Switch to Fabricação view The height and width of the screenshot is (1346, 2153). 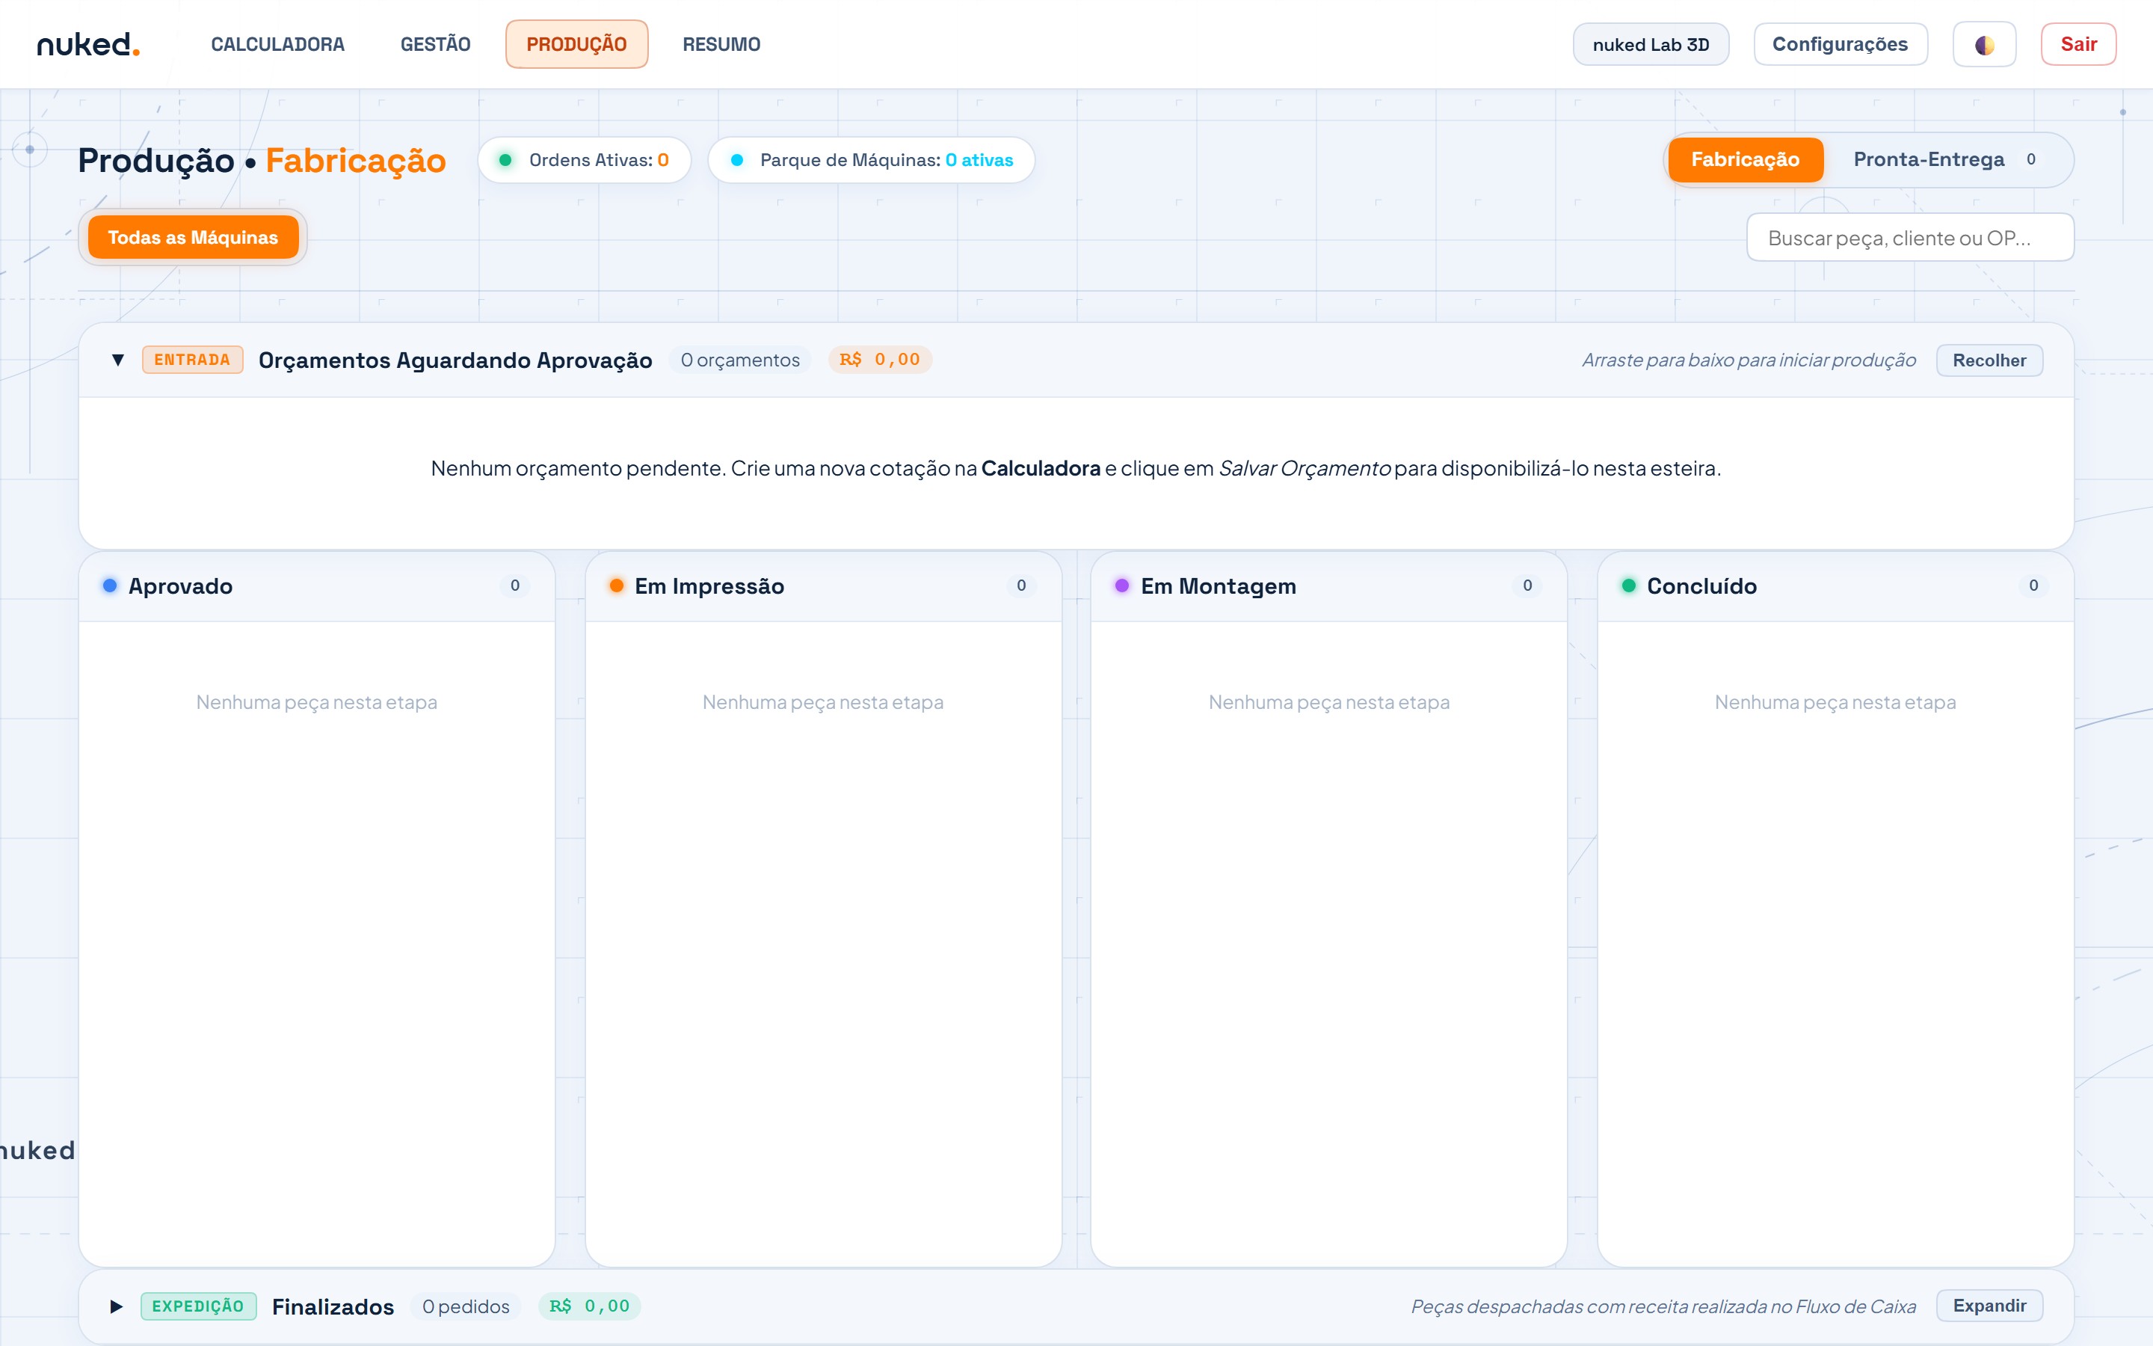(x=1745, y=159)
